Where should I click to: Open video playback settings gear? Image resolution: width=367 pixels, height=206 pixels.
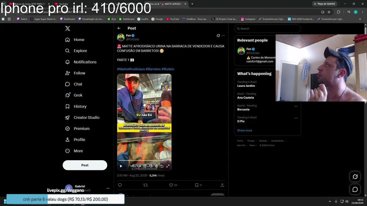click(156, 166)
